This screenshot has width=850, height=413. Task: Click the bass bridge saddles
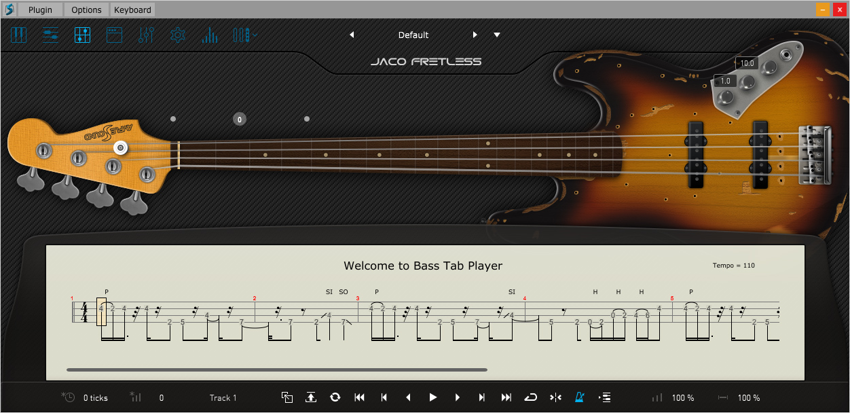(815, 154)
